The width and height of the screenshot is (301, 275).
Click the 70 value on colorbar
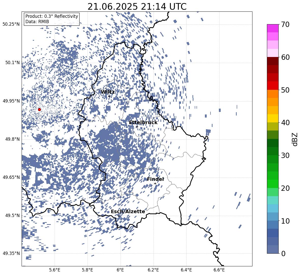pos(285,24)
